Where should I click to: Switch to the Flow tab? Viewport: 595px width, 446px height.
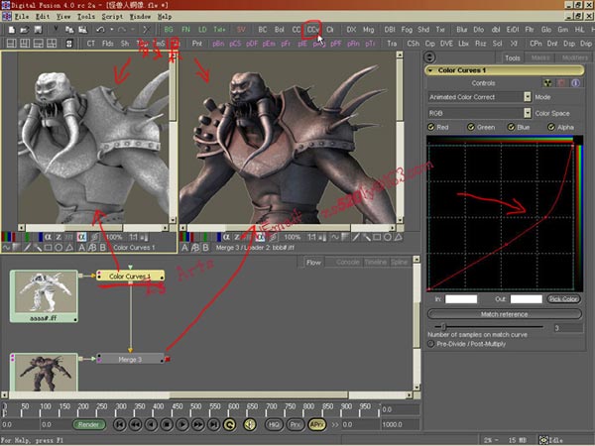(x=313, y=263)
